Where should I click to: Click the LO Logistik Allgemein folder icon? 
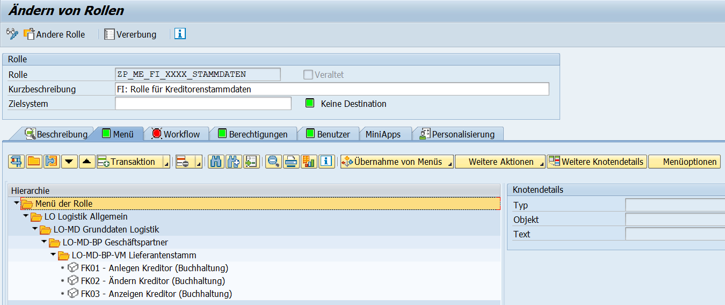tap(36, 217)
